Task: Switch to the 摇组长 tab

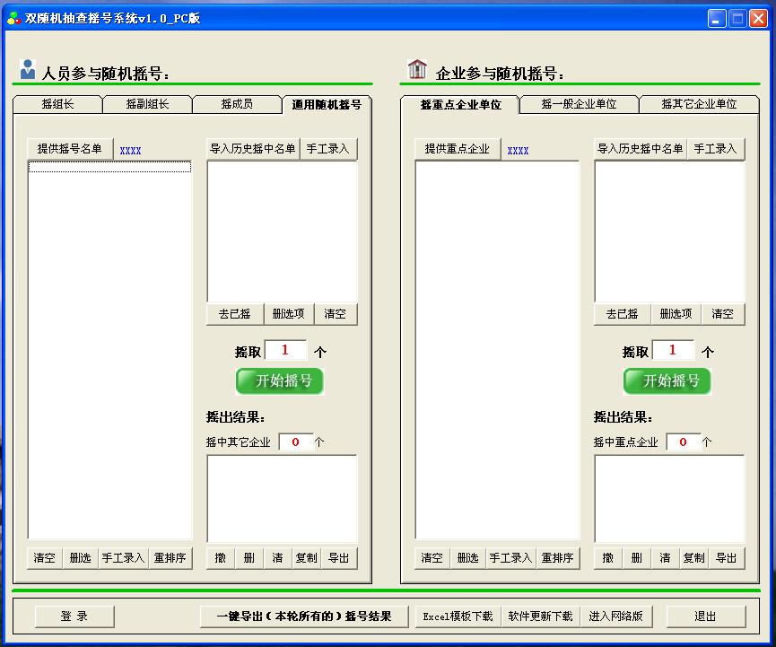Action: (x=57, y=104)
